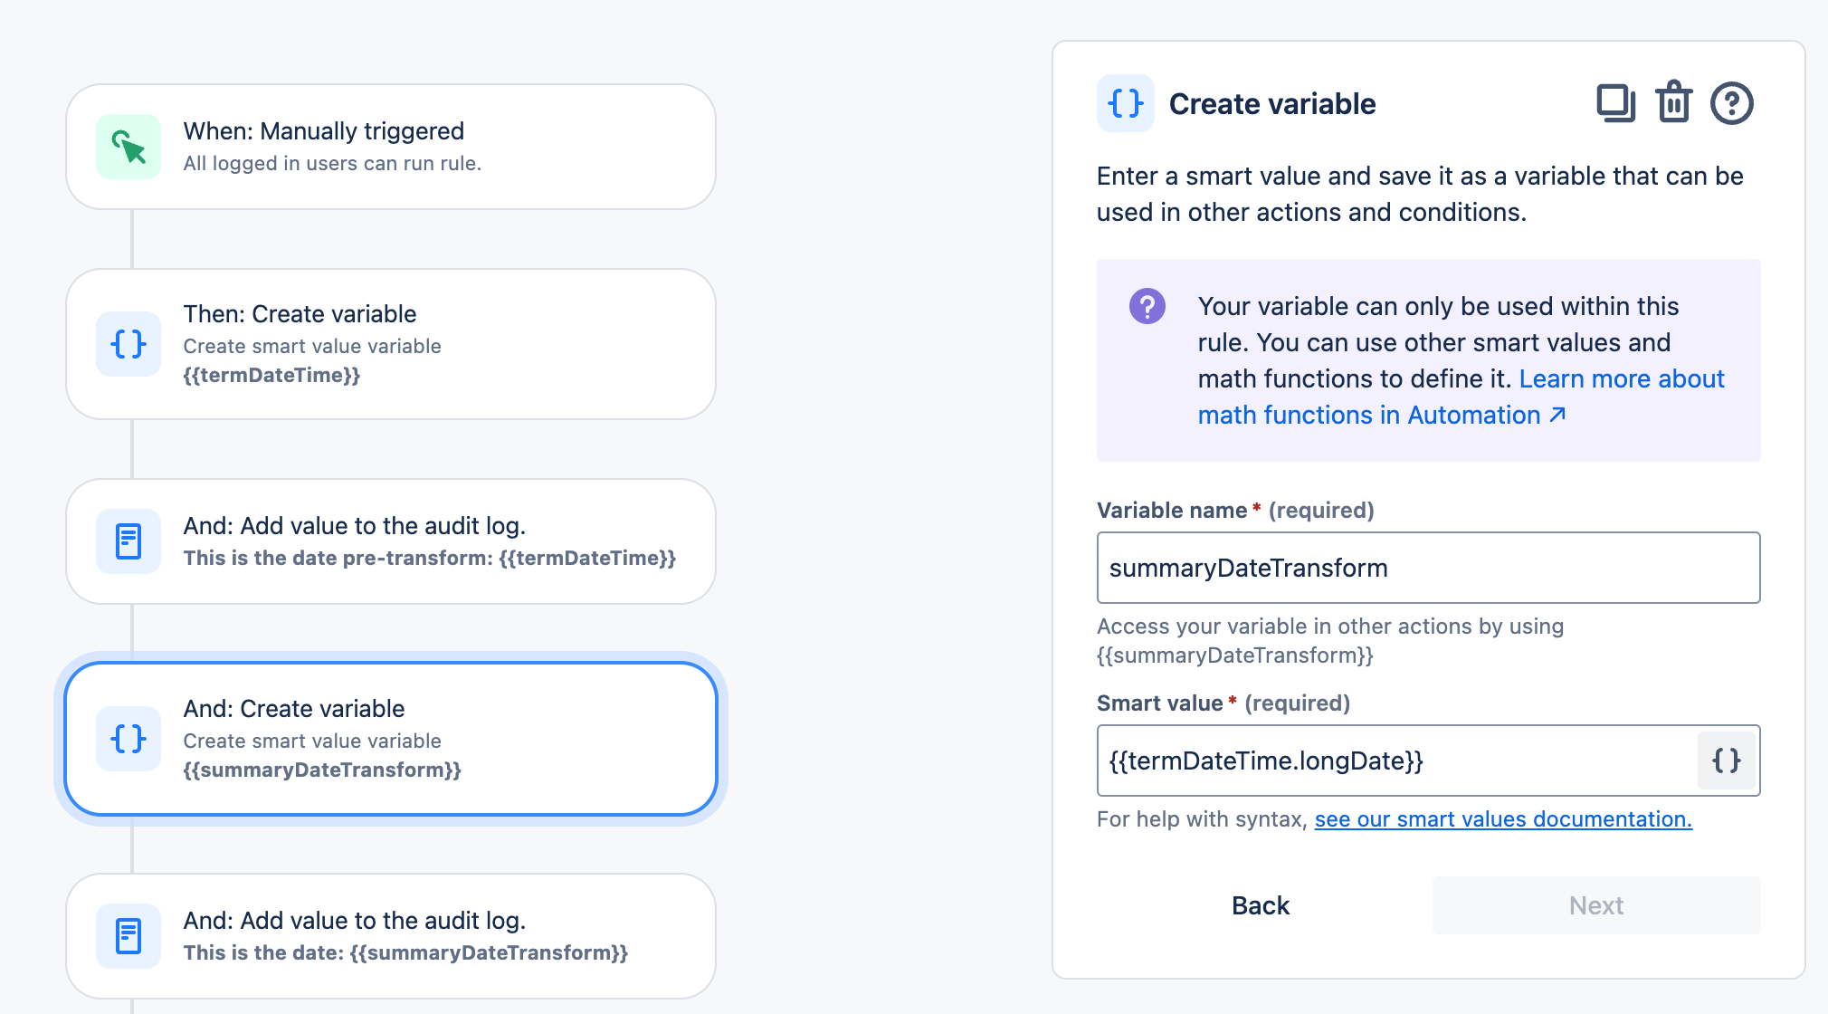Click the audit log icon for the 'This is the date' step
Screen dimensions: 1828x1014
tap(129, 936)
